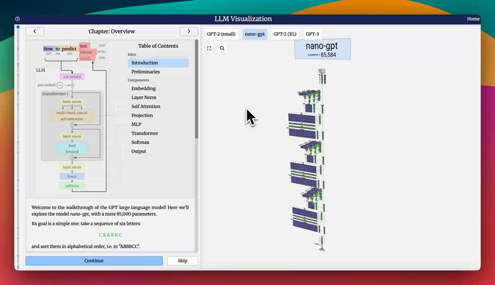The height and width of the screenshot is (285, 495).
Task: Select the GPT-3 model tab
Action: (312, 34)
